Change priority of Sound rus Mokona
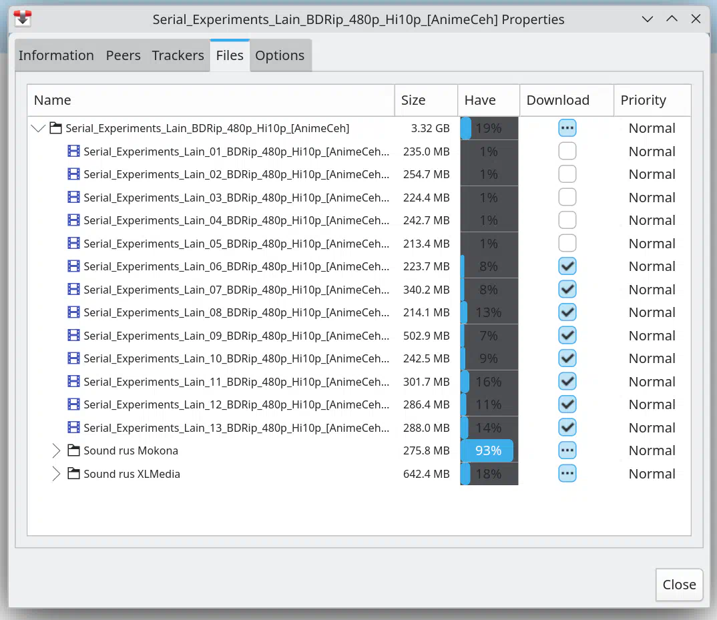 tap(652, 450)
